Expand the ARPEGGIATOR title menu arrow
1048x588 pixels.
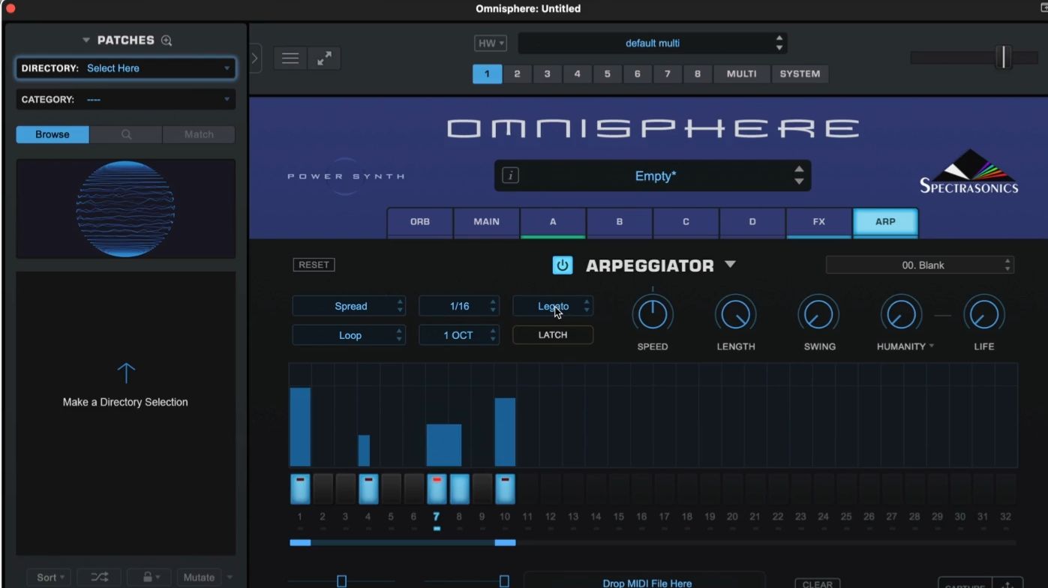(x=730, y=265)
